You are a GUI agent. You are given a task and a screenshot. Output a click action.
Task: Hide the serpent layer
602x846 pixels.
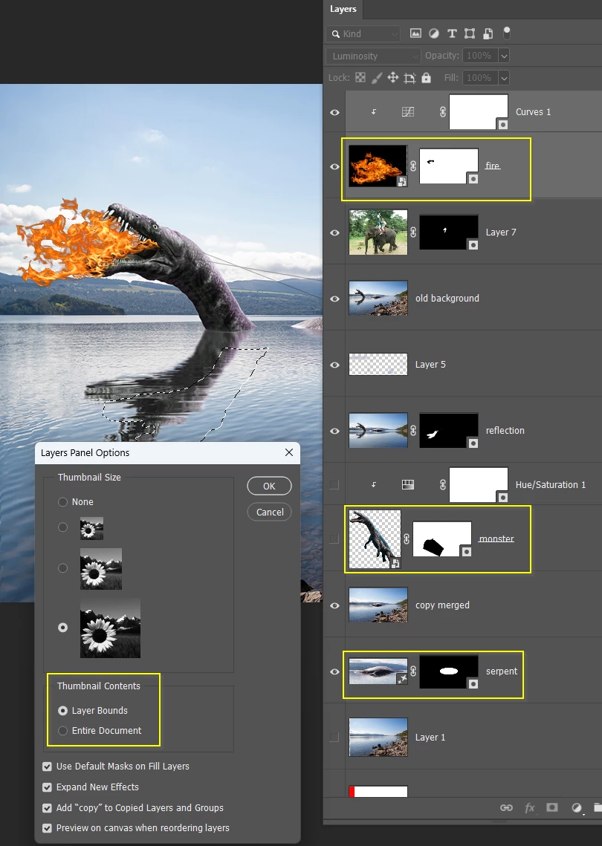click(x=334, y=671)
